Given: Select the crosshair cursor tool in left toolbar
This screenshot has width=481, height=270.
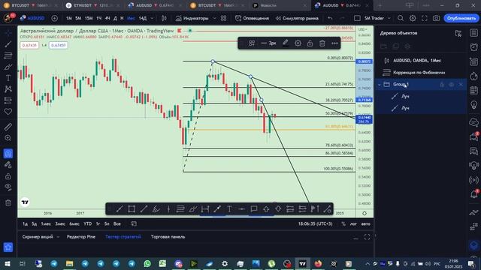Looking at the screenshot, I should coord(8,33).
